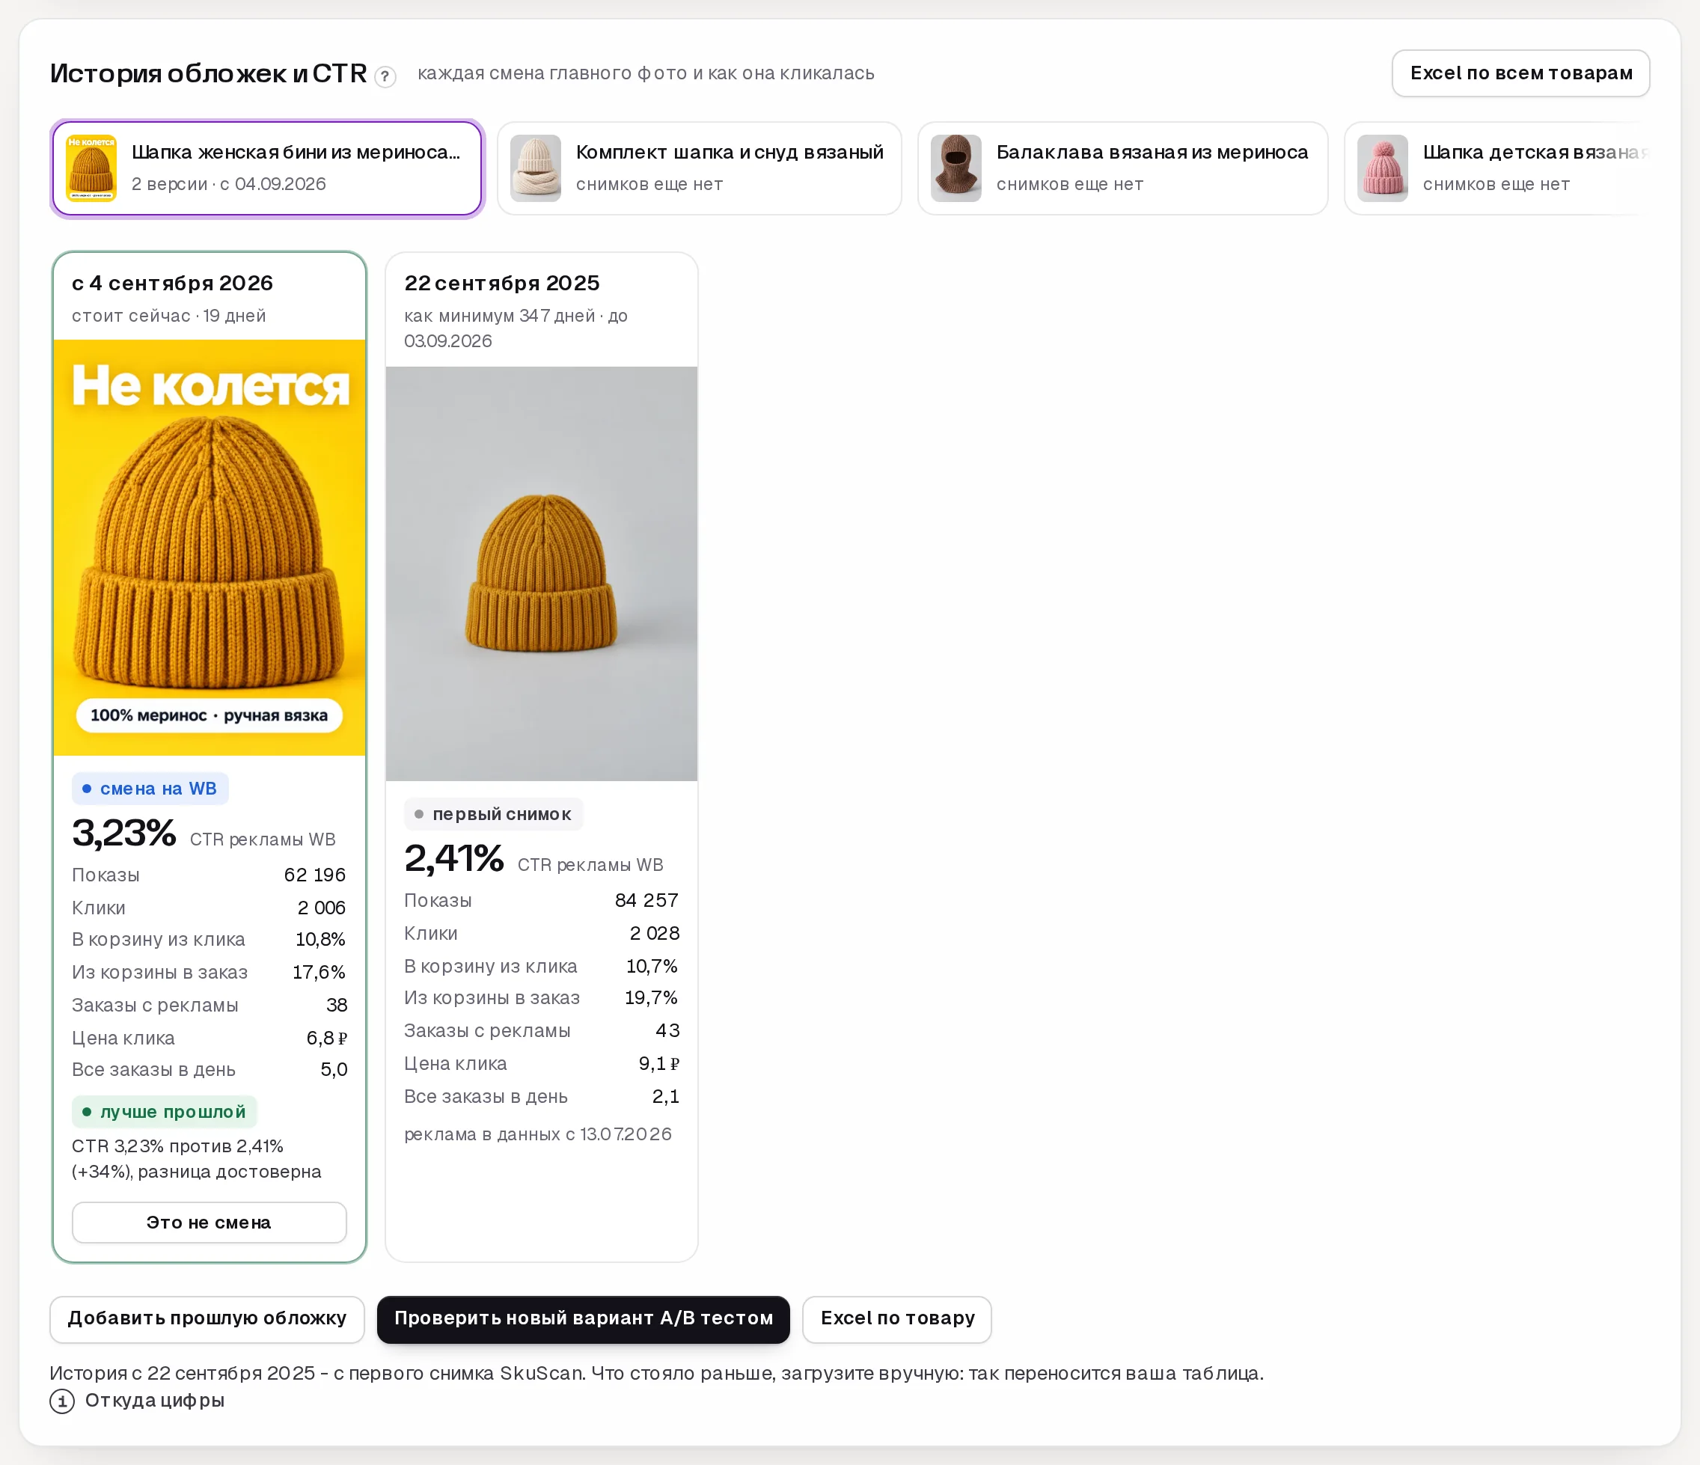This screenshot has height=1465, width=1700.
Task: Click Добавить прошлую обложку button
Action: [x=207, y=1319]
